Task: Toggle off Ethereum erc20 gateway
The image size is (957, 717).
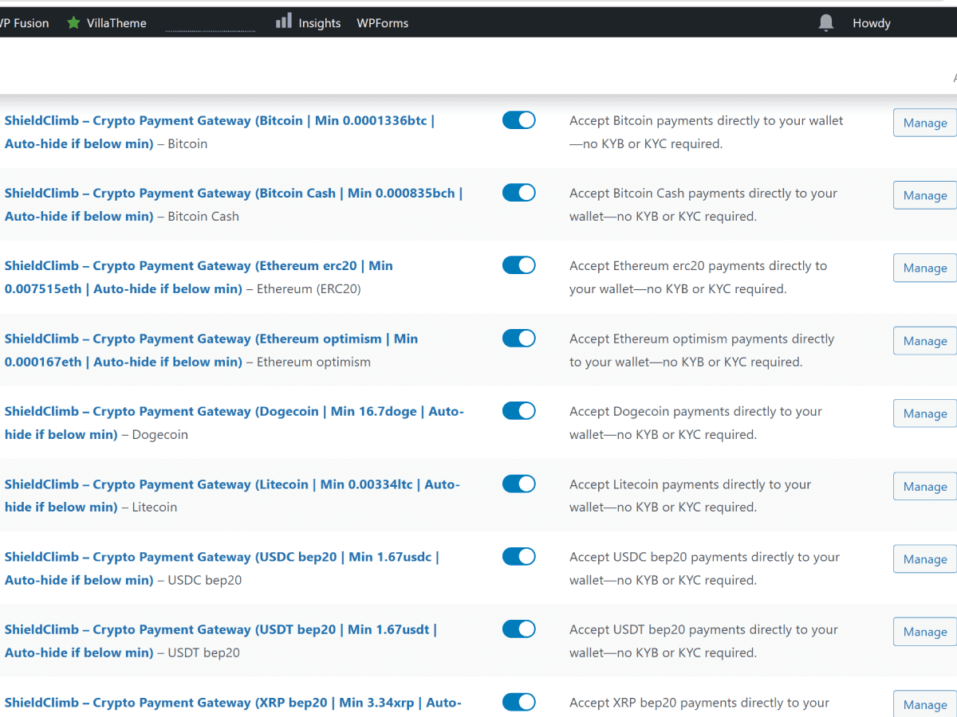Action: tap(519, 265)
